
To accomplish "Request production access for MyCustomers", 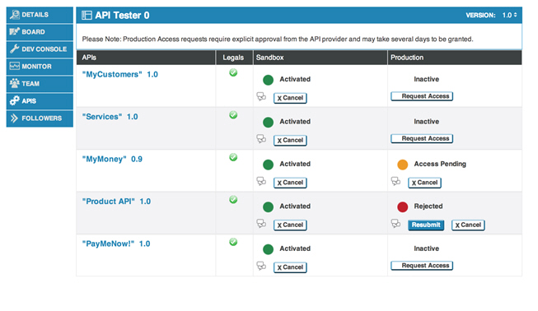I will point(422,96).
